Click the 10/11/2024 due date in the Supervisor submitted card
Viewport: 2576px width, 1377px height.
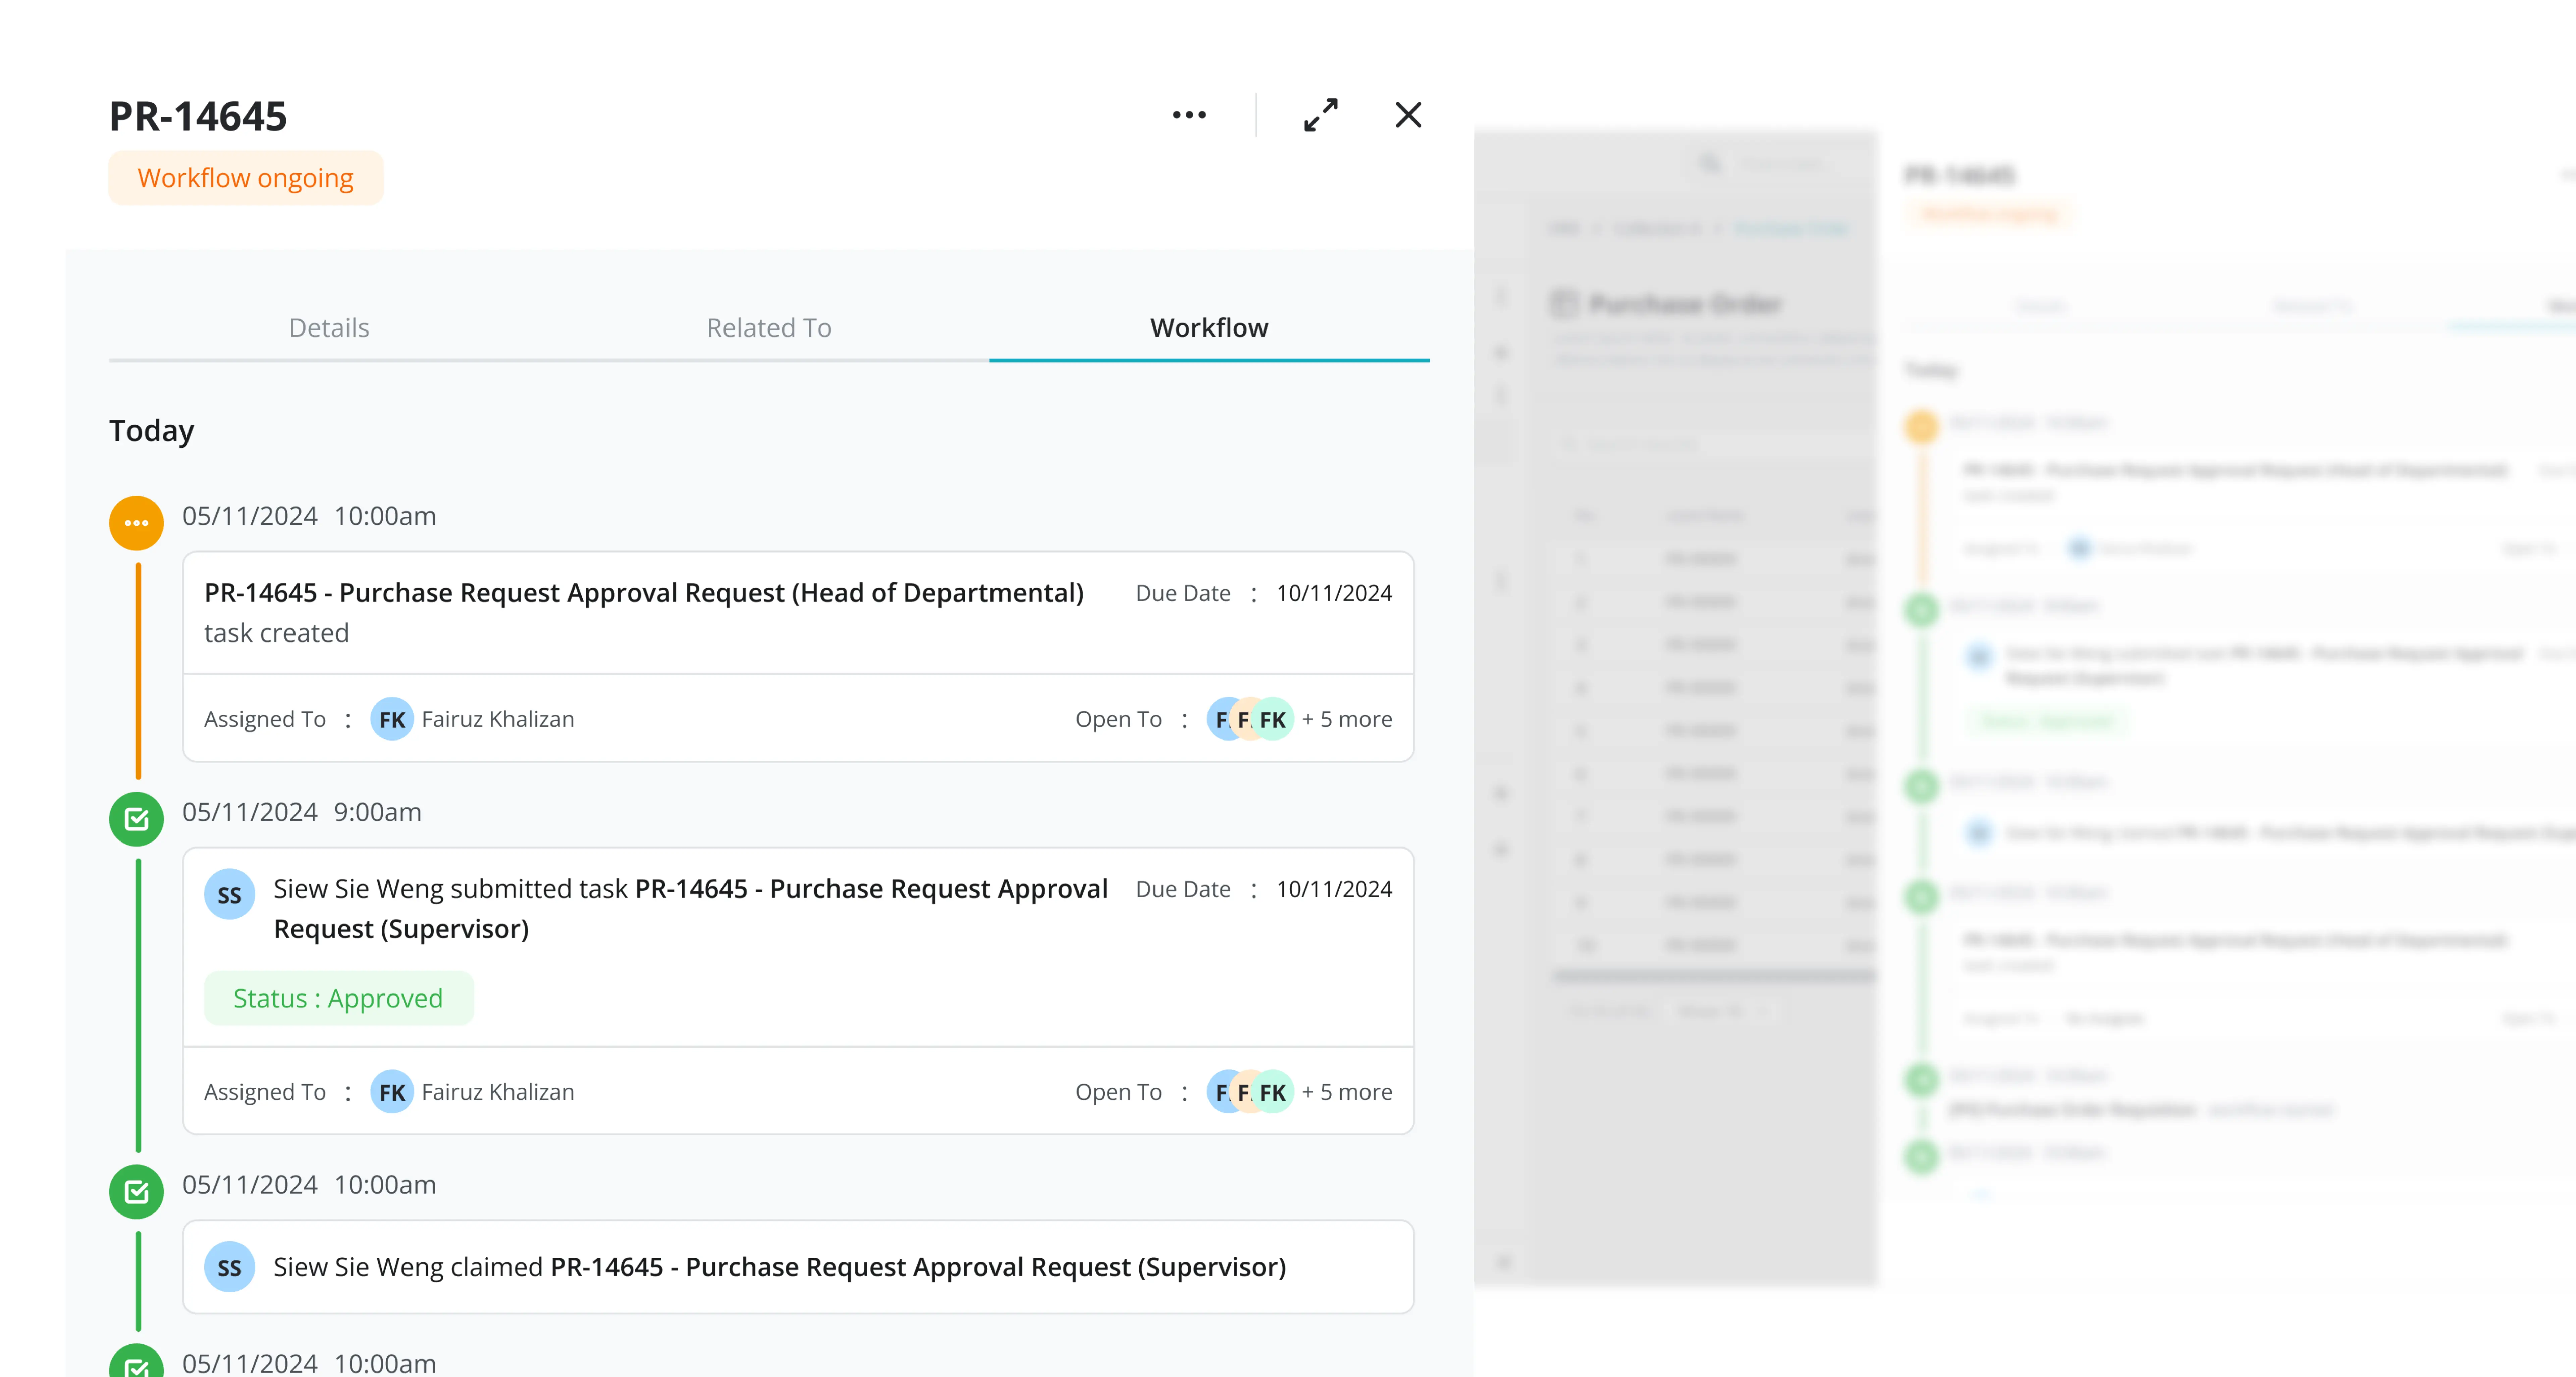pyautogui.click(x=1334, y=889)
